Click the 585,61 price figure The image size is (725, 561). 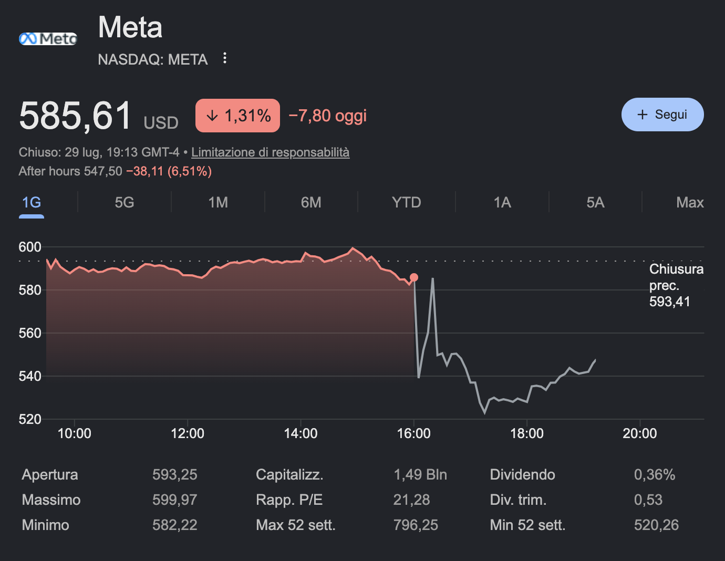(75, 116)
